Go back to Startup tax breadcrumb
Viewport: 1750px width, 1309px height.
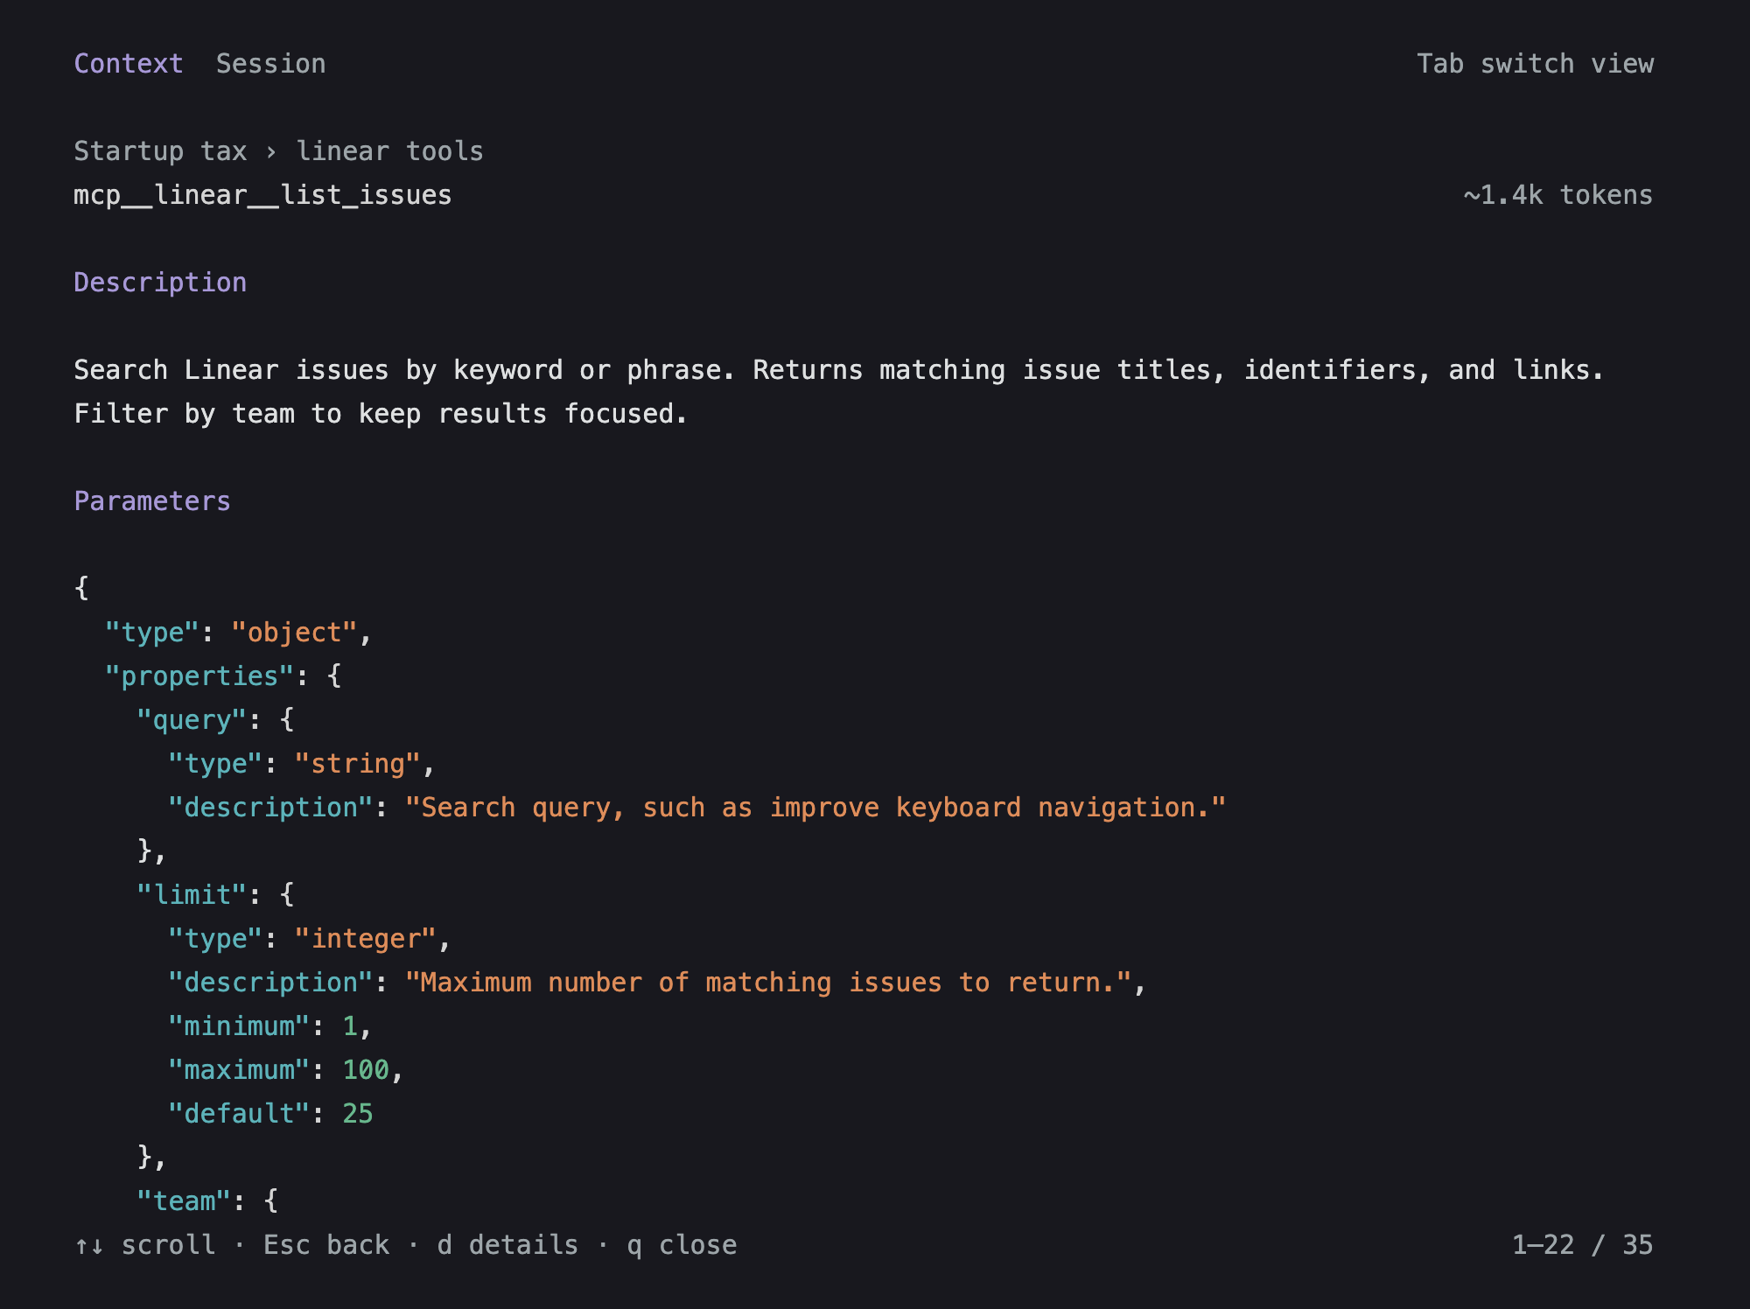(160, 151)
